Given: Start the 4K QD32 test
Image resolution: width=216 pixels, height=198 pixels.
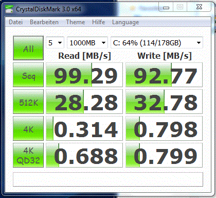Looking at the screenshot, I should click(28, 155).
